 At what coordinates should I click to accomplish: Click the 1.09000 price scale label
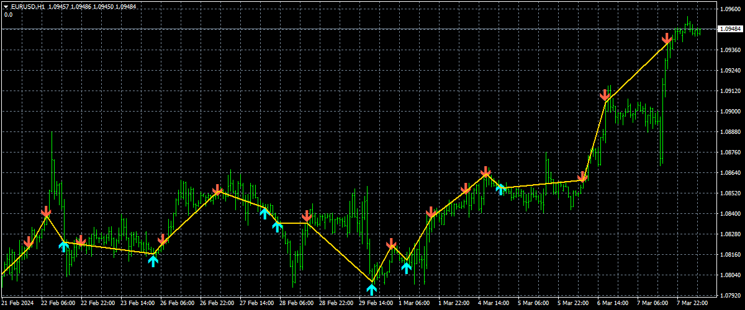729,112
